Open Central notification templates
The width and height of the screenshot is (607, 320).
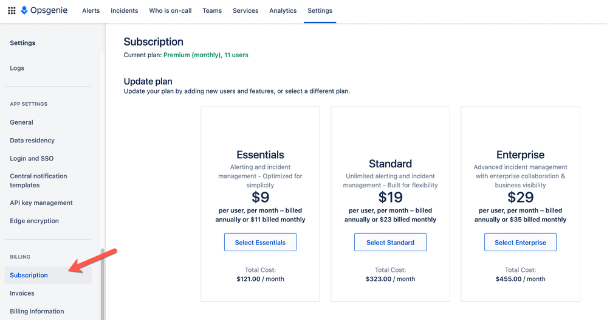(38, 181)
